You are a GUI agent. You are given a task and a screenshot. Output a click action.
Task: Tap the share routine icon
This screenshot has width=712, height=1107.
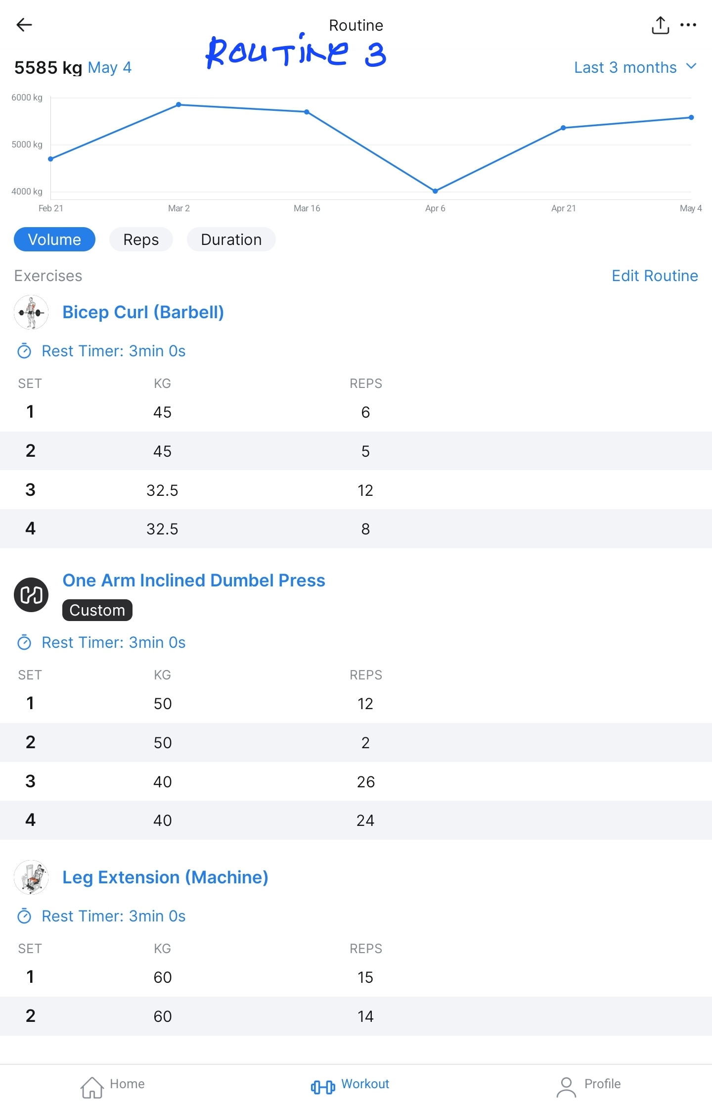tap(660, 25)
